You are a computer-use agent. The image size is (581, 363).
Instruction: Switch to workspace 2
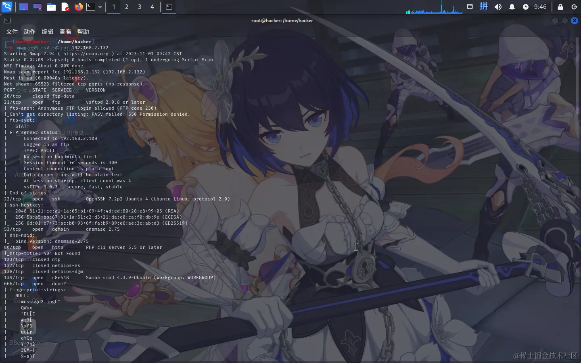coord(127,7)
